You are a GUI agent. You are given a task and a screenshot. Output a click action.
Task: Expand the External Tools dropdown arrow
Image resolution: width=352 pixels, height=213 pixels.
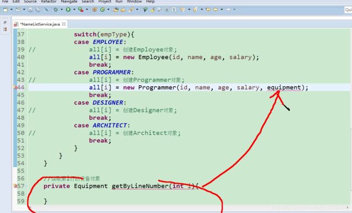coord(87,10)
